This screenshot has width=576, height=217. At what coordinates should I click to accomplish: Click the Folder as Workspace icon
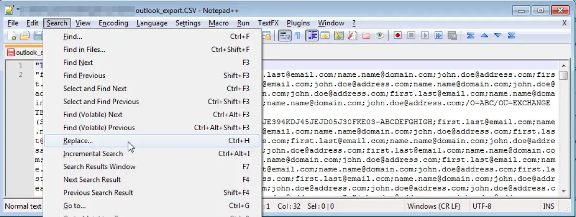[x=366, y=36]
